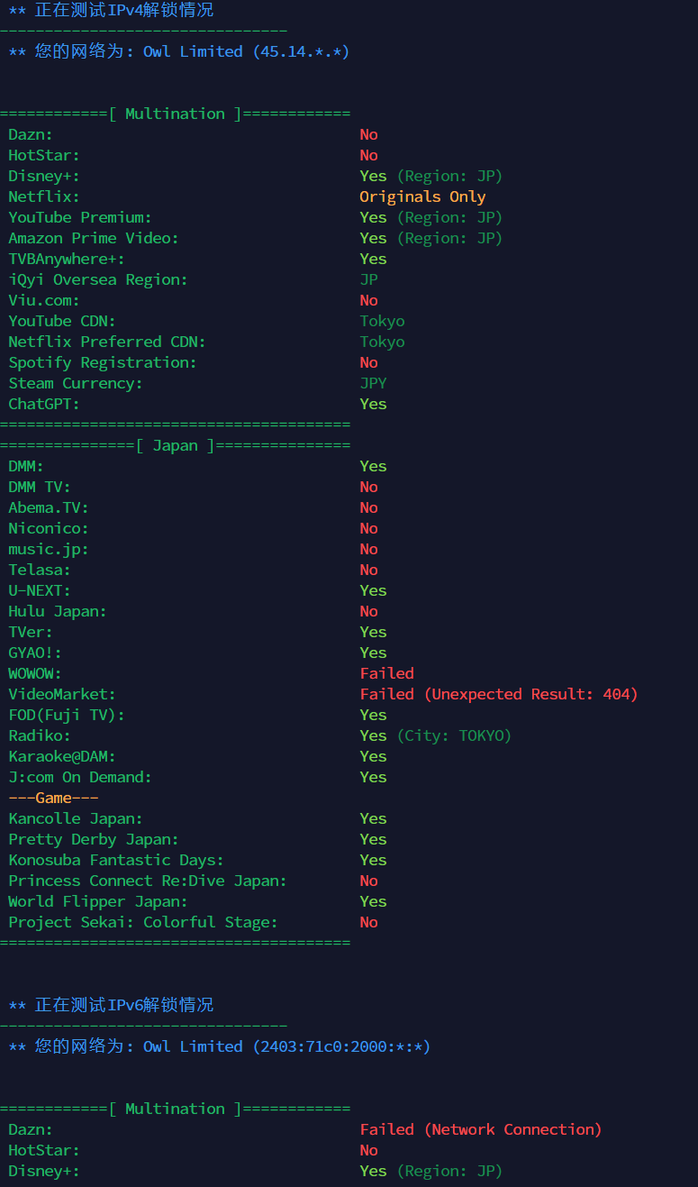Screen dimensions: 698x1187
Task: Click the IPv6 test heading line
Action: coord(111,1004)
